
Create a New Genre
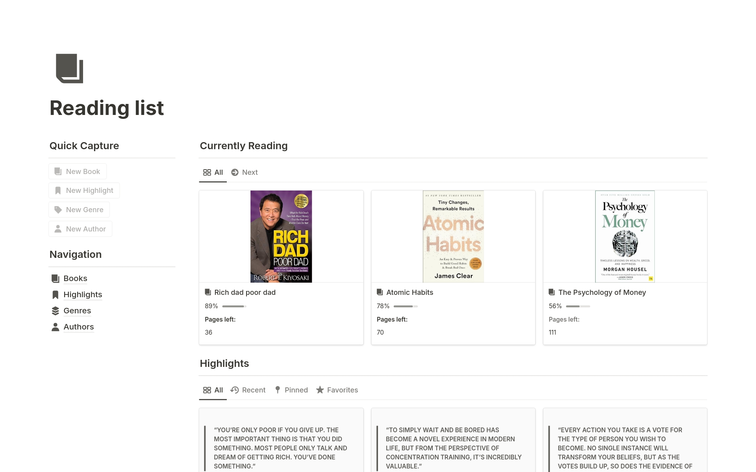point(79,210)
